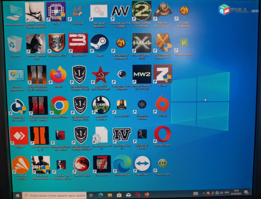Open File Explorer from taskbar
This screenshot has height=199, width=261.
point(110,195)
